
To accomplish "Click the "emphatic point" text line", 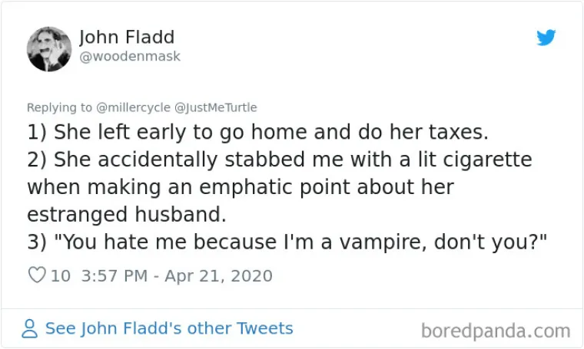I will (240, 187).
